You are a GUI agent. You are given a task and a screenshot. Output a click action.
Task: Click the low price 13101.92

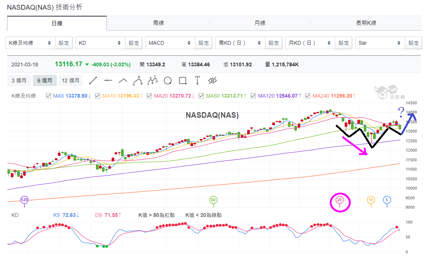[241, 64]
